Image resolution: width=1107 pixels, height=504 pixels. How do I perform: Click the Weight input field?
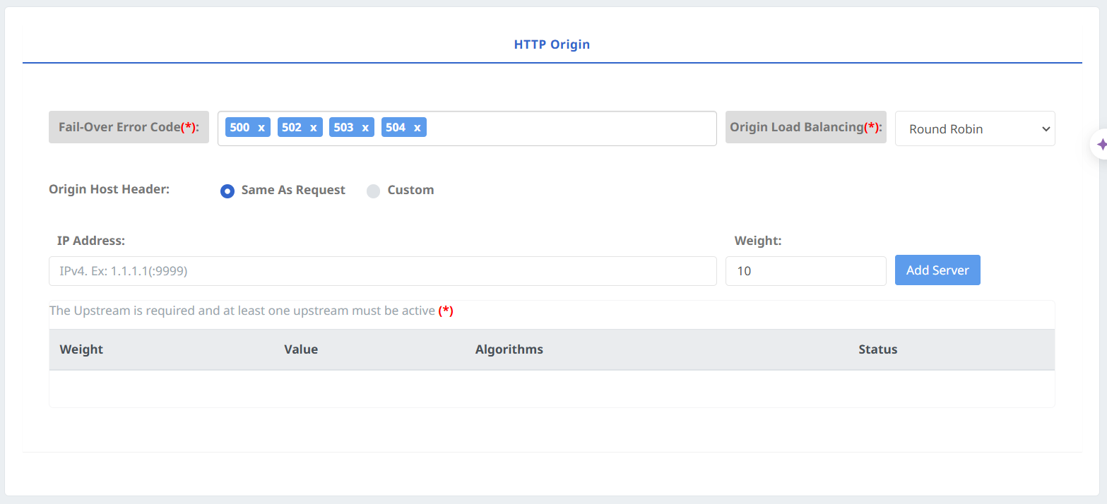pyautogui.click(x=805, y=271)
